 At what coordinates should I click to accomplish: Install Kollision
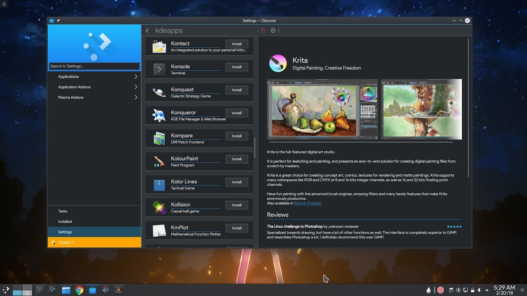[x=237, y=205]
